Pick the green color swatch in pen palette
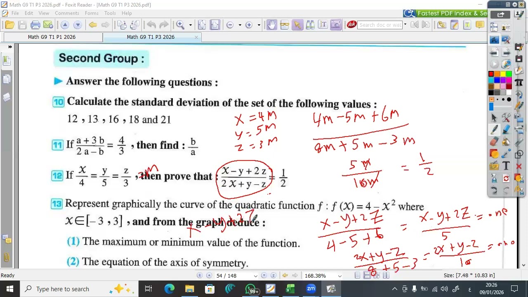This screenshot has width=528, height=297. pyautogui.click(x=509, y=74)
